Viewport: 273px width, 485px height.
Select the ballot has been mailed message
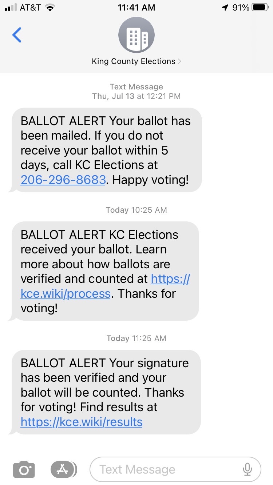click(x=106, y=150)
